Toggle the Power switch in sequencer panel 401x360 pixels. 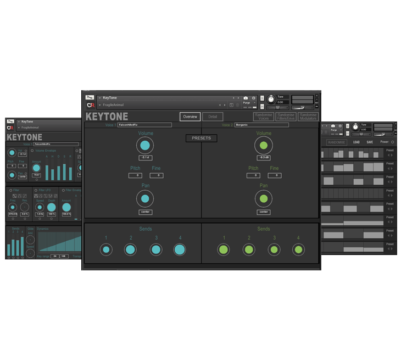pyautogui.click(x=393, y=142)
